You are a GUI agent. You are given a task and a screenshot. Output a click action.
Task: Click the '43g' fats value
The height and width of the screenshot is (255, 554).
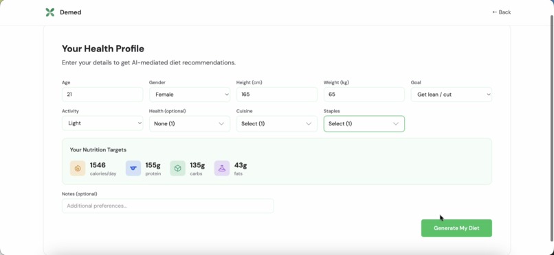(241, 165)
